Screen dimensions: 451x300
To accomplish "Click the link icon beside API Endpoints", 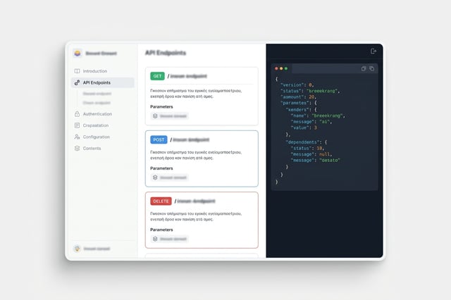I will pos(77,82).
